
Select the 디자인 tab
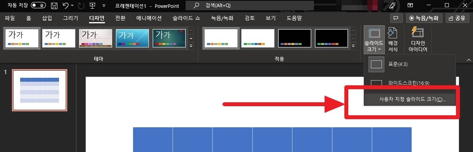tap(97, 18)
